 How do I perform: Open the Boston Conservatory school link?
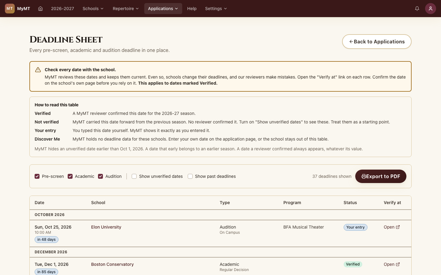click(x=112, y=264)
